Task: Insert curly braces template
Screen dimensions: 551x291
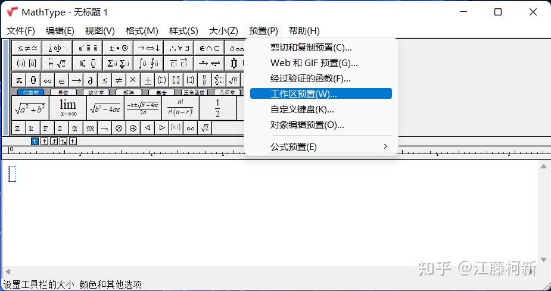Action: [191, 80]
